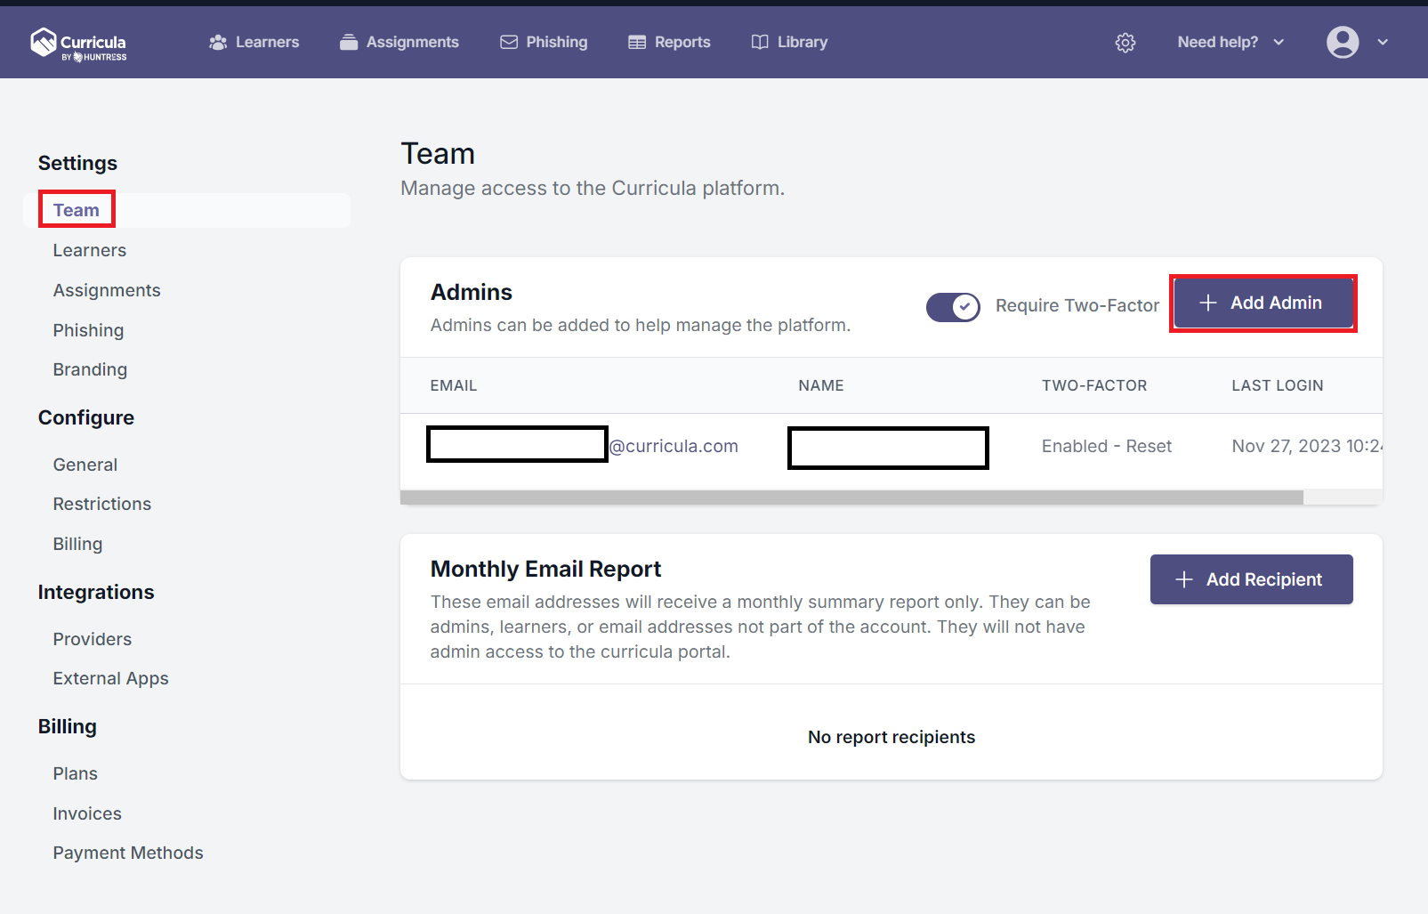Open the settings gear icon
Image resolution: width=1428 pixels, height=914 pixels.
1125,42
